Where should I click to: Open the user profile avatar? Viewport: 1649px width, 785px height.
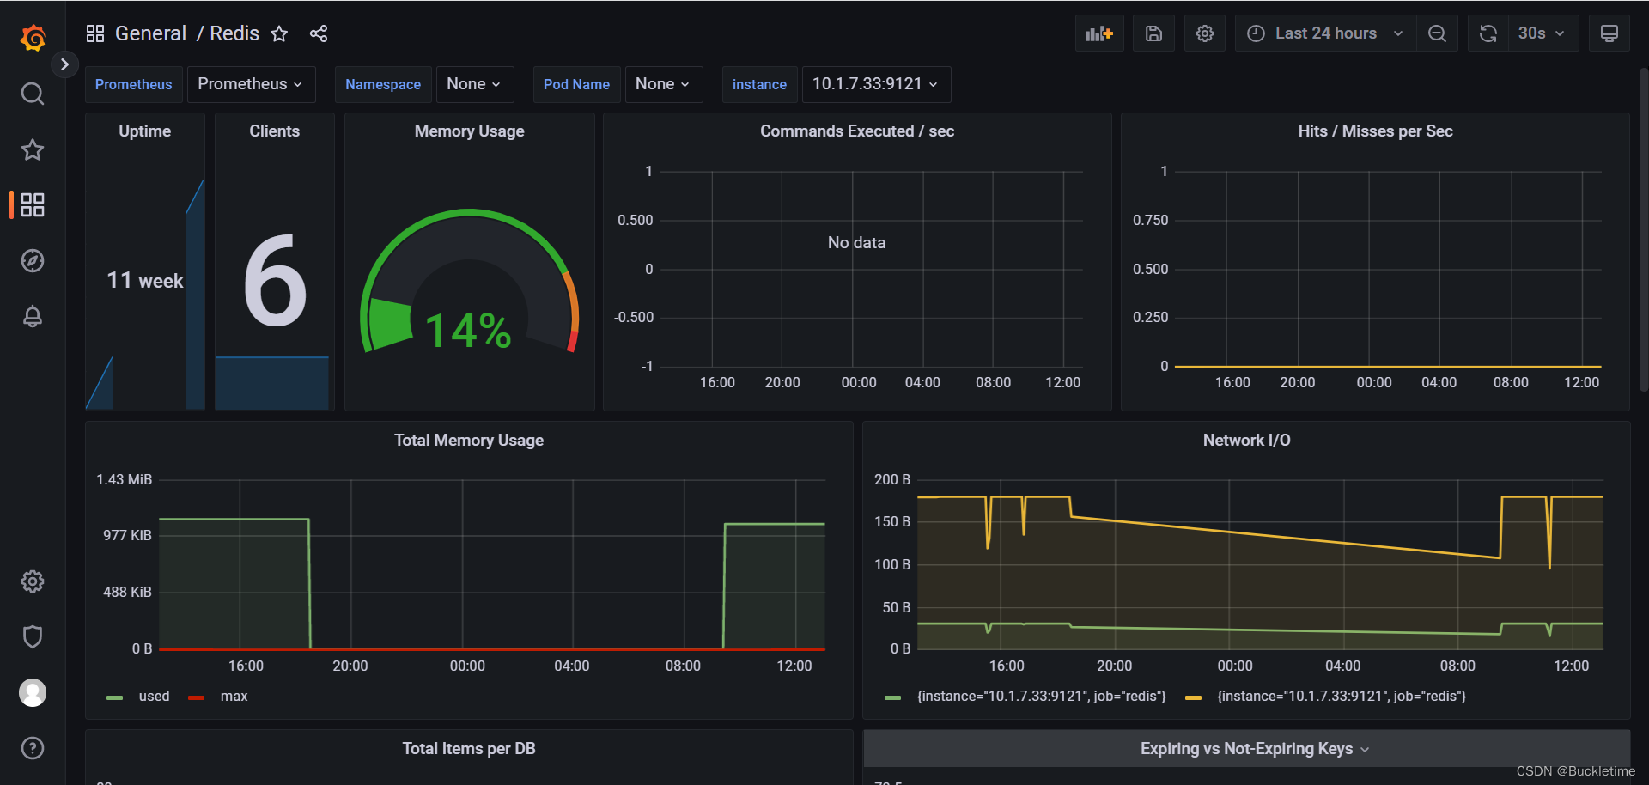click(x=33, y=692)
